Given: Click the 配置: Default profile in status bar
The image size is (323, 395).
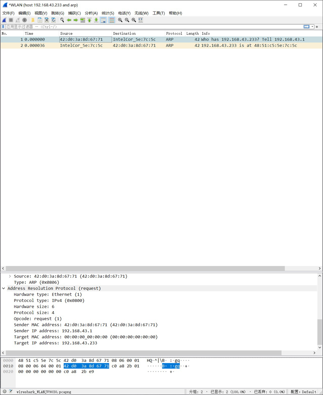Looking at the screenshot, I should (x=303, y=392).
